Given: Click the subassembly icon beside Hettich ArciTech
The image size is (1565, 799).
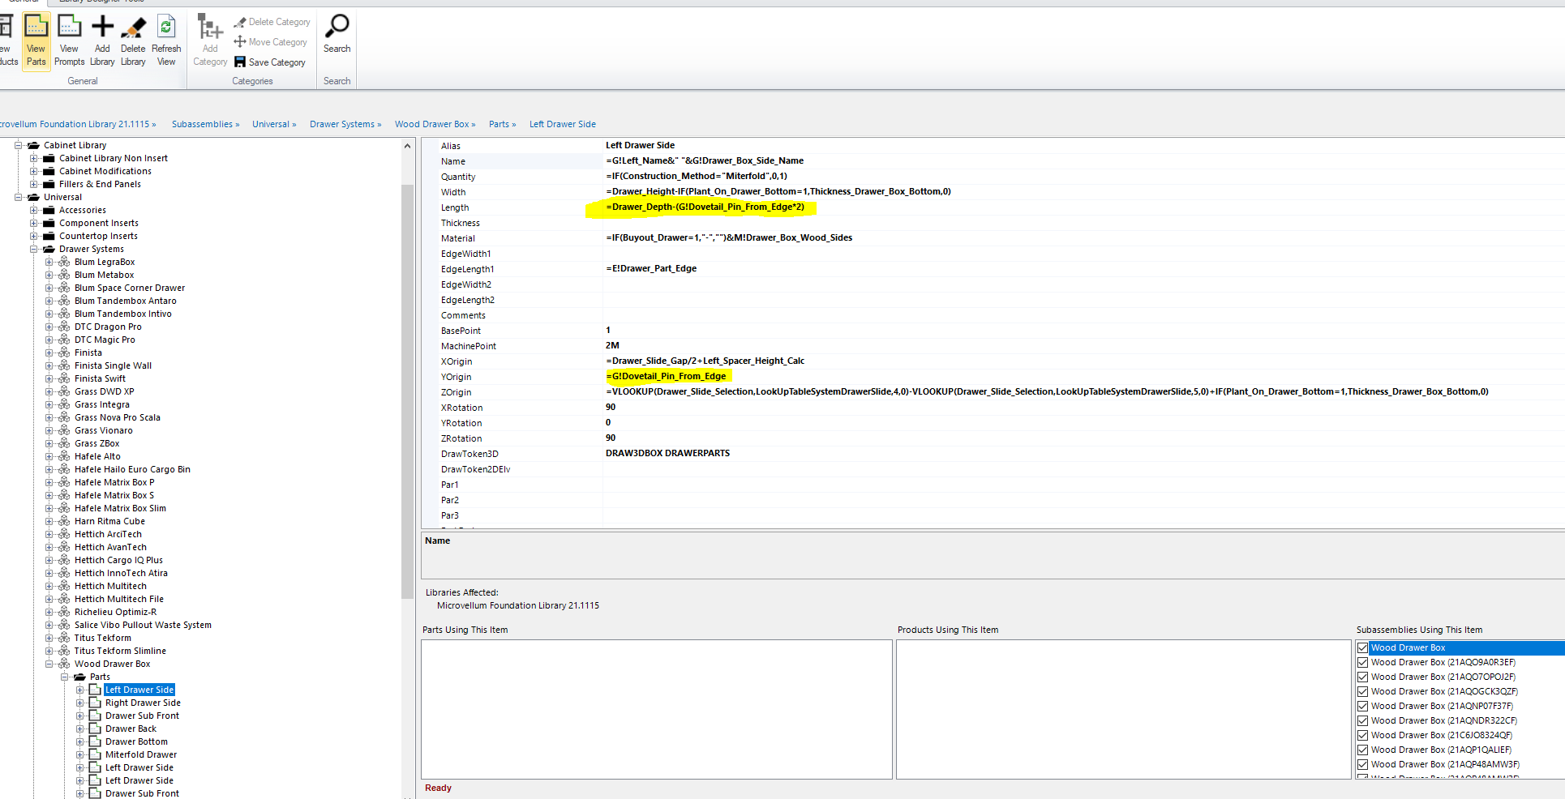Looking at the screenshot, I should [x=64, y=535].
